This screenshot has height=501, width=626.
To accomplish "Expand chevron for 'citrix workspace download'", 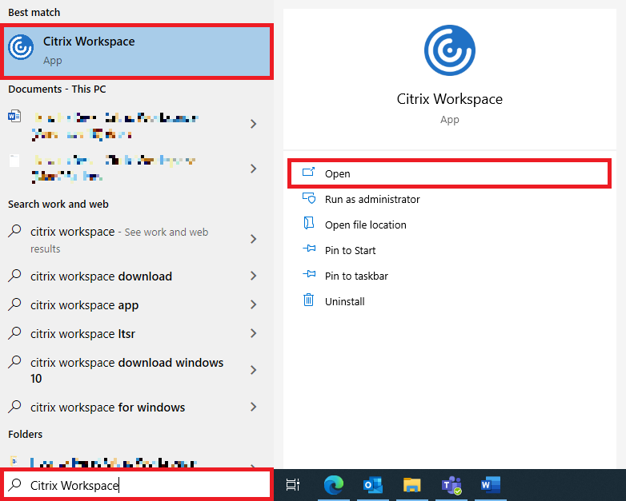I will [253, 276].
